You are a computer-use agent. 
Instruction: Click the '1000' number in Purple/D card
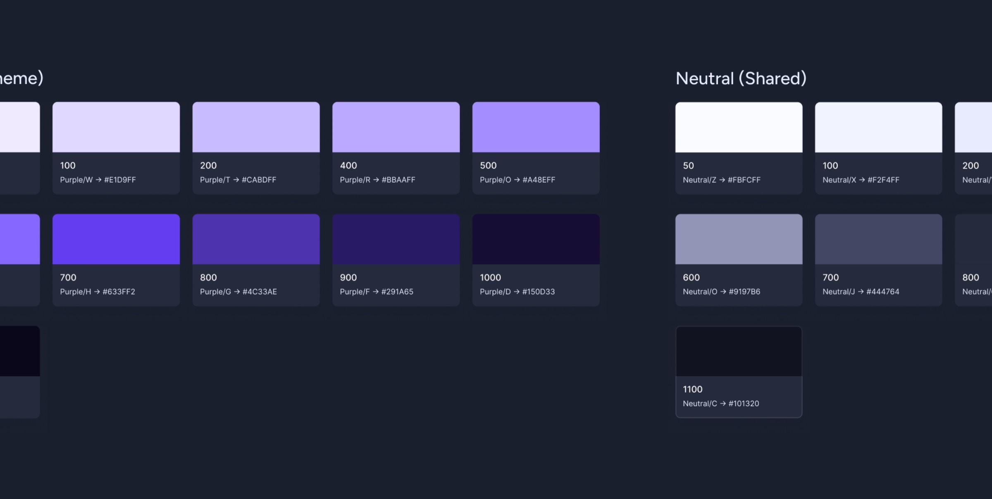[490, 278]
